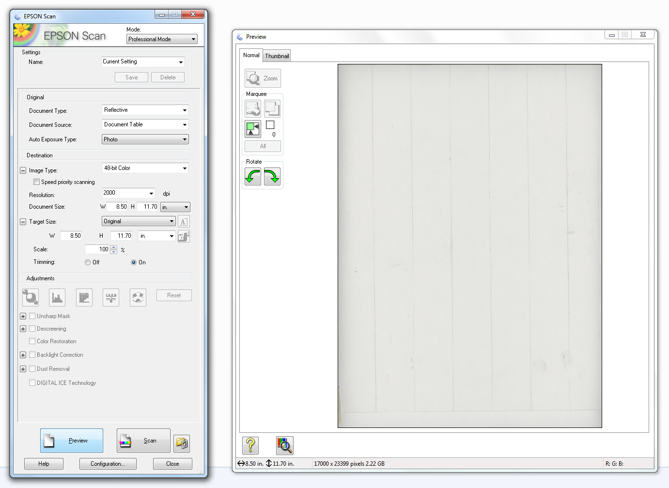Click the target size lock icon
This screenshot has width=669, height=488.
(x=184, y=236)
